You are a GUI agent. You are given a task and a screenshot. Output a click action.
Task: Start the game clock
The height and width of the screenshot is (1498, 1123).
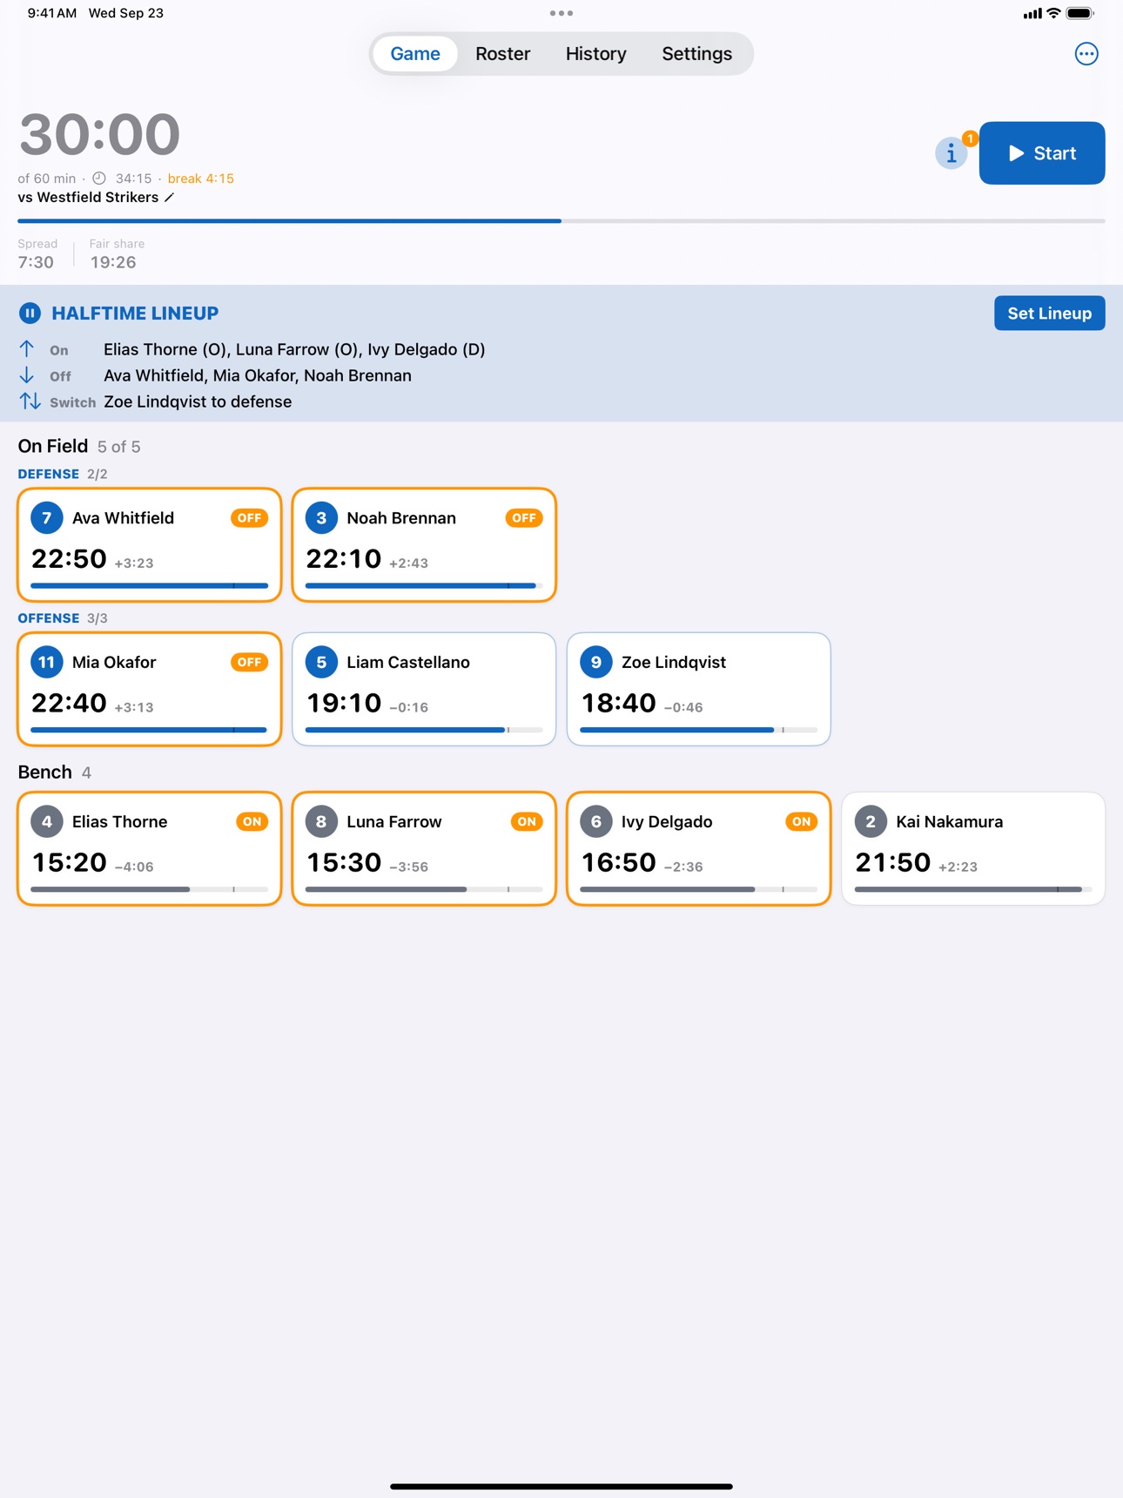[1042, 153]
